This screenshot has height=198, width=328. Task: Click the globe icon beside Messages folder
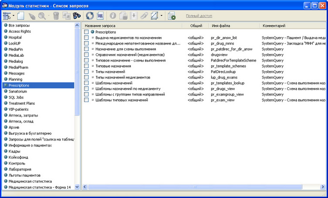click(x=6, y=73)
